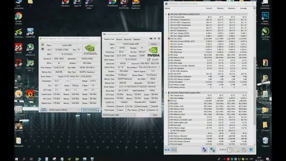Click top icon beside Name in NVIDIA Inspector
The width and height of the screenshot is (286, 161).
[43, 45]
